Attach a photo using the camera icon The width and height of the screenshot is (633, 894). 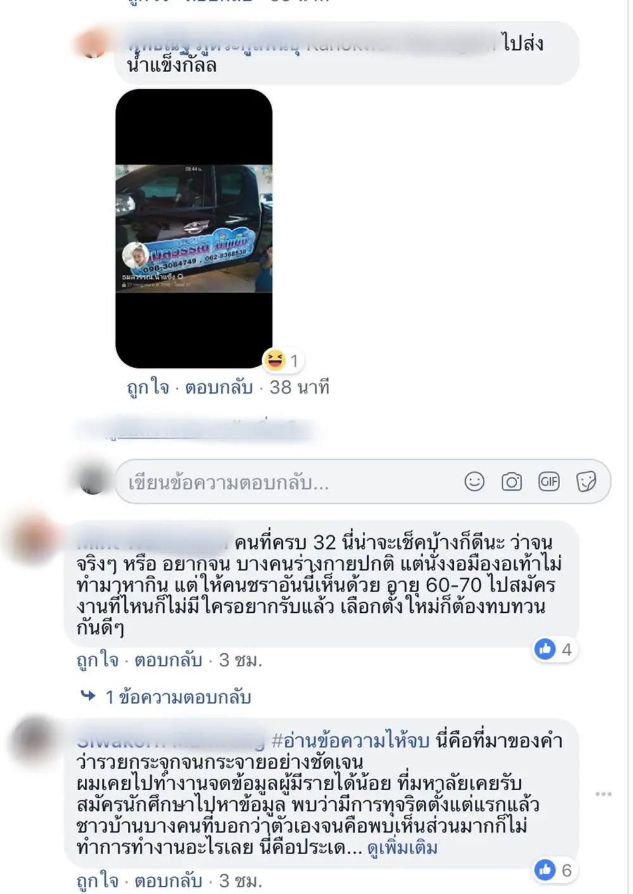point(511,482)
